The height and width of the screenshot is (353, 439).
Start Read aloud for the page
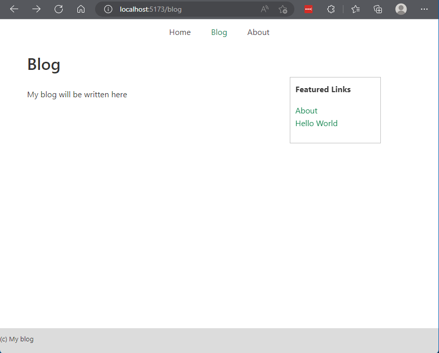(264, 9)
